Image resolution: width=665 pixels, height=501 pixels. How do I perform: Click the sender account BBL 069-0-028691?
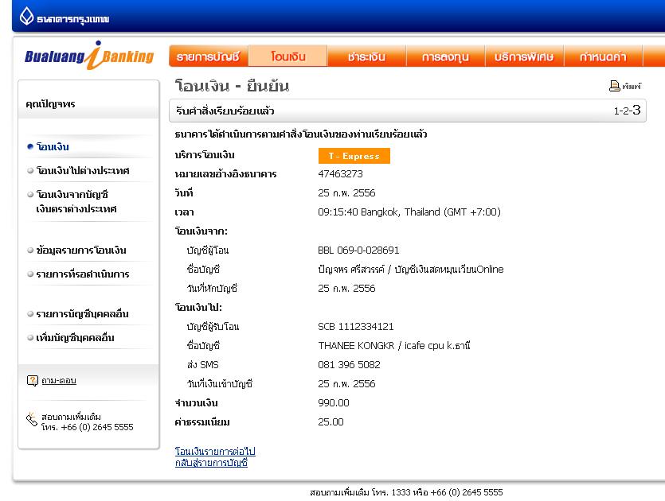(358, 250)
